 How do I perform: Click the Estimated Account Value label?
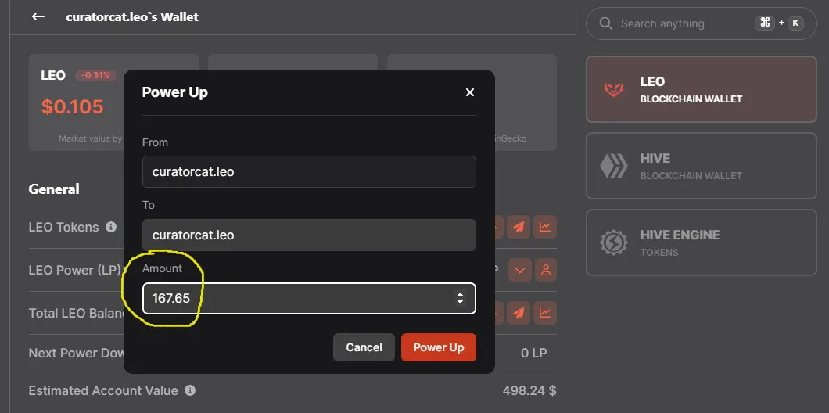pyautogui.click(x=103, y=390)
